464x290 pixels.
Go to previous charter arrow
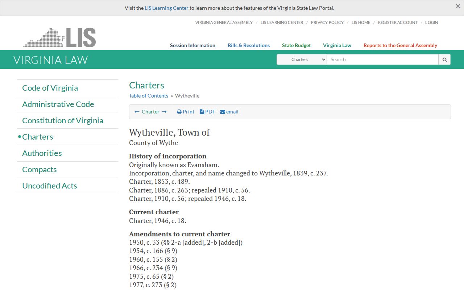[x=137, y=112]
